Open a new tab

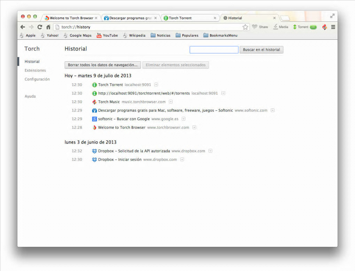tap(285, 18)
